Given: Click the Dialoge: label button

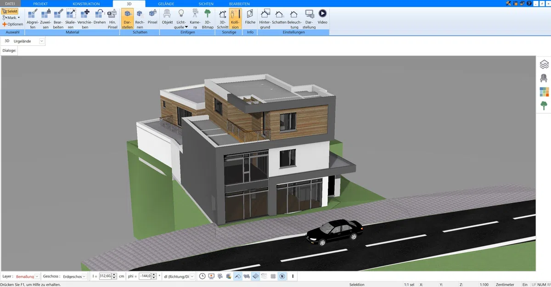Looking at the screenshot, I should coord(9,51).
